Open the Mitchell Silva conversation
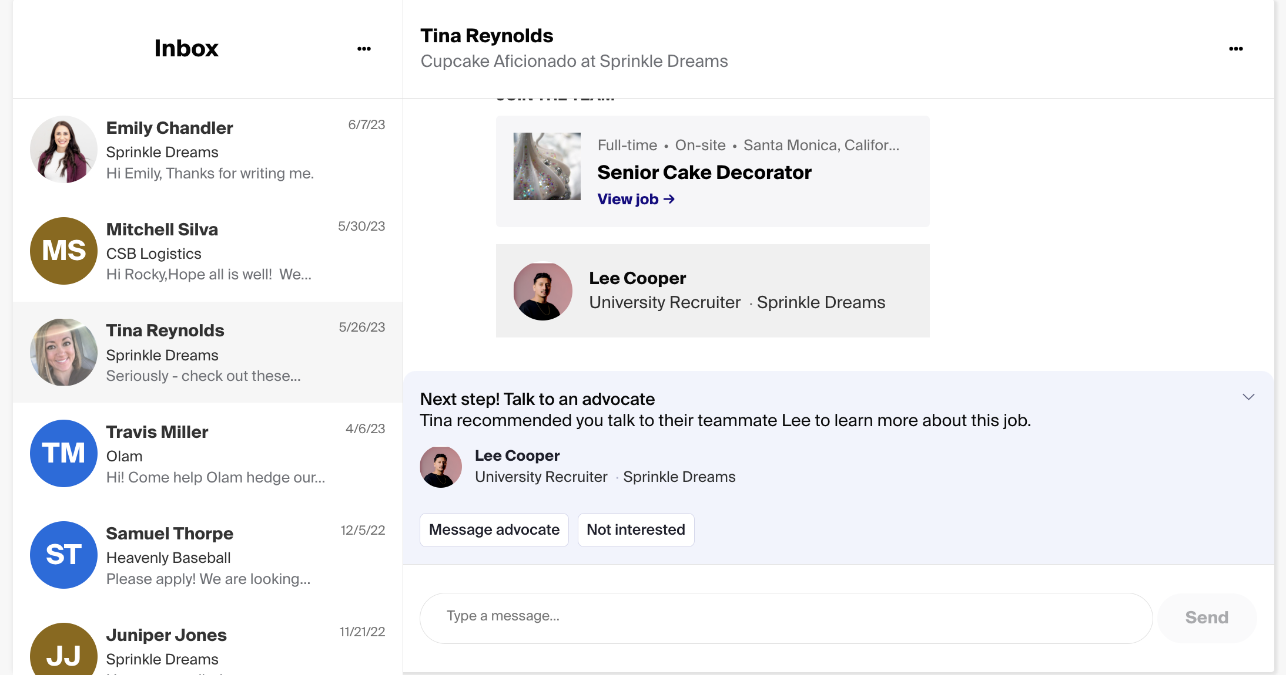This screenshot has width=1286, height=675. coord(206,251)
